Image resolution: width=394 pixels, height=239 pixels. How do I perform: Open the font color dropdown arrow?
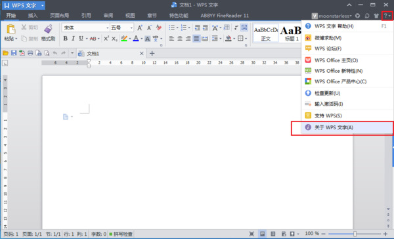(x=141, y=39)
